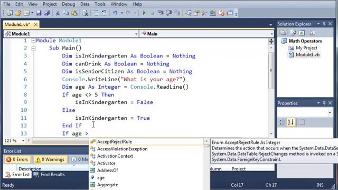Select the Math Operators project node

(305, 41)
